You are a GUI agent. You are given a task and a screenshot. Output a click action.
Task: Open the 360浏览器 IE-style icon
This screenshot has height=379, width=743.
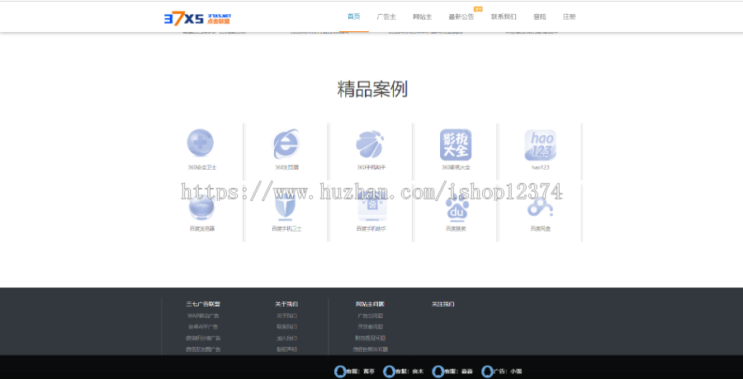286,144
